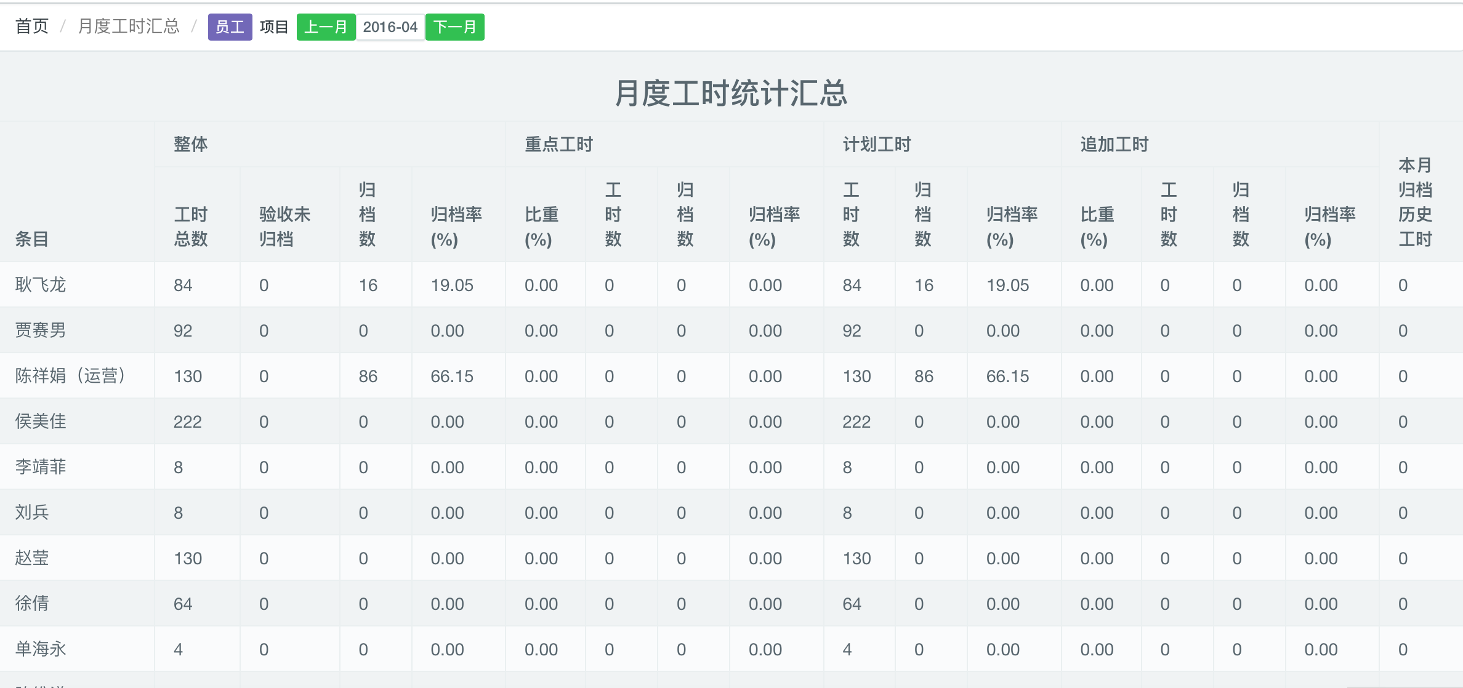Viewport: 1463px width, 688px height.
Task: Click the 2016-04 month input field
Action: coord(390,27)
